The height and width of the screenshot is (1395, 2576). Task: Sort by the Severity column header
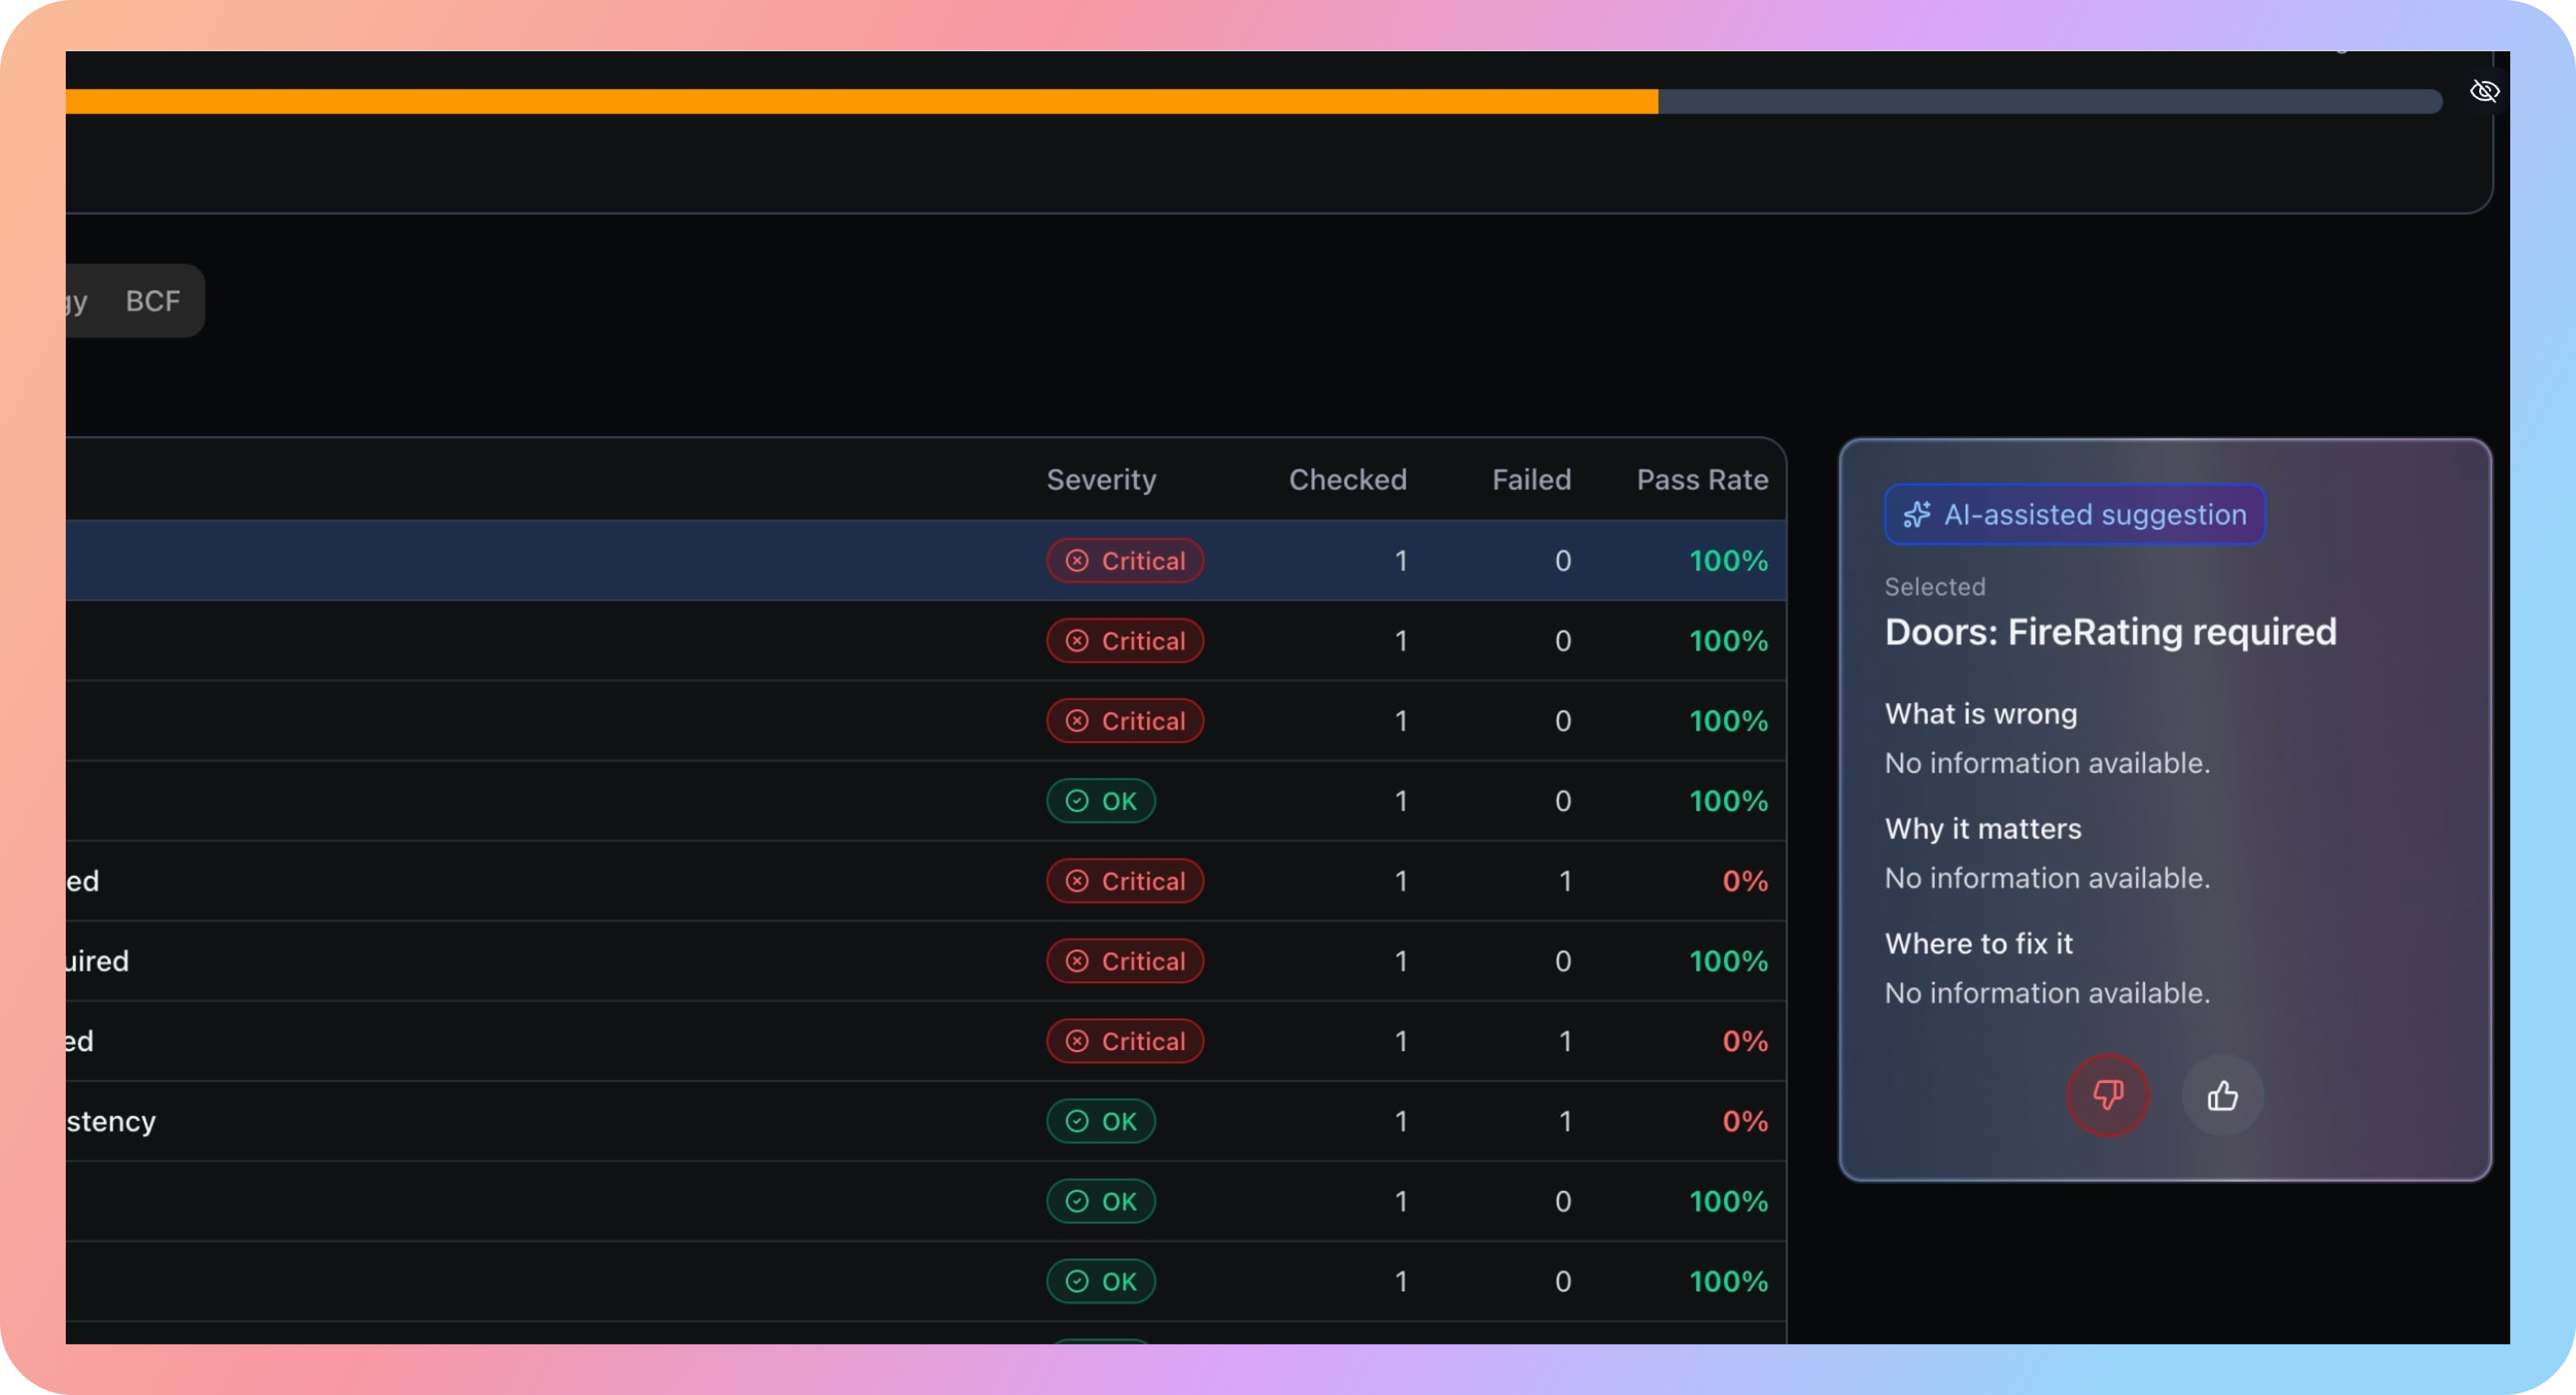(1100, 480)
